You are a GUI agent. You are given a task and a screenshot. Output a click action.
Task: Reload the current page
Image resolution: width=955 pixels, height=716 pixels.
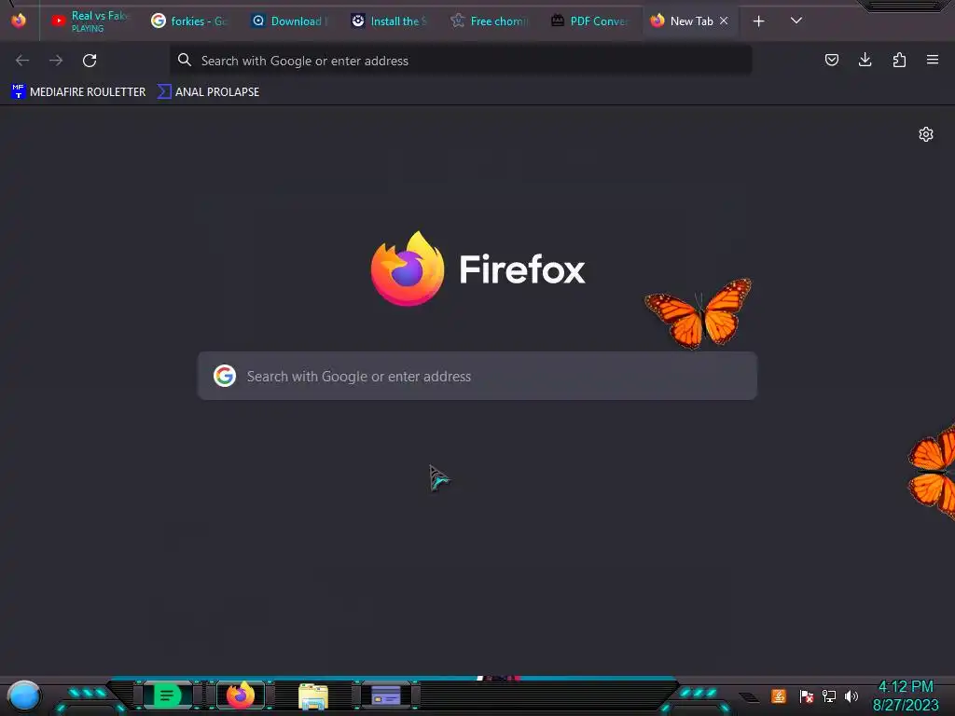[90, 61]
